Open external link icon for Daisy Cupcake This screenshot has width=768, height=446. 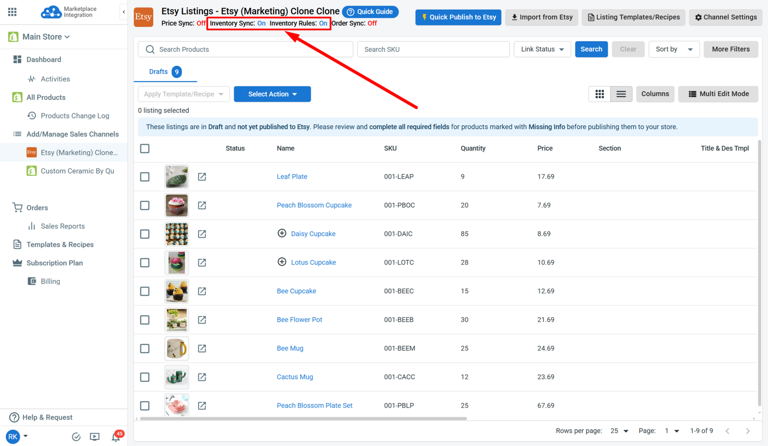coord(202,234)
